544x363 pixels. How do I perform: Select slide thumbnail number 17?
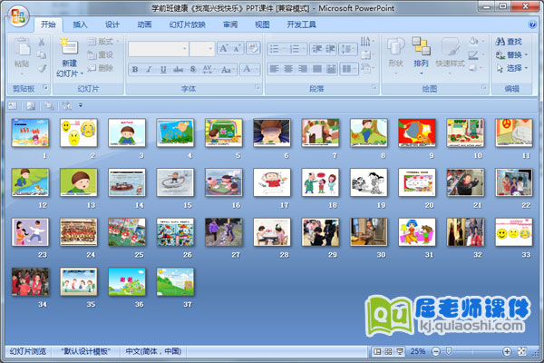pos(270,182)
